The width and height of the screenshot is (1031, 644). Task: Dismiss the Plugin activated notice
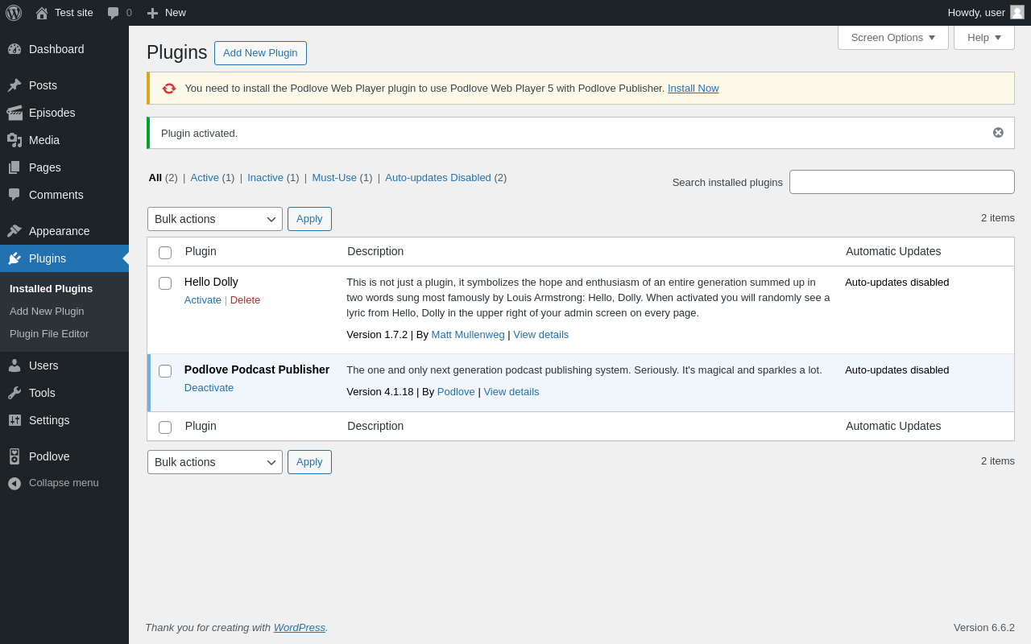pyautogui.click(x=998, y=133)
